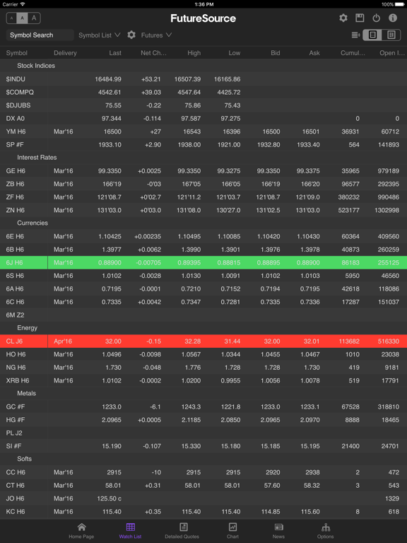Focus the Symbol Search field
Viewport: 407px width, 543px height.
(40, 35)
